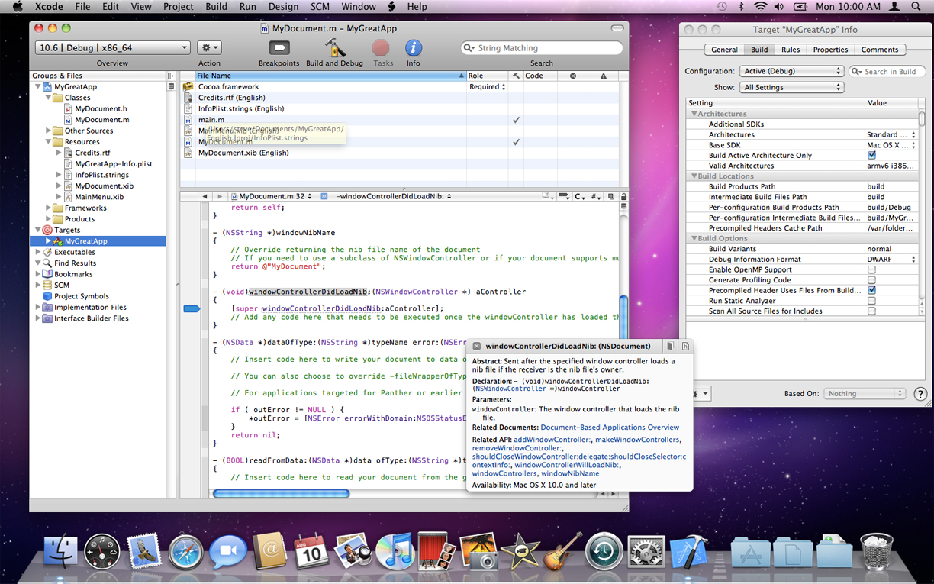
Task: Open the Configuration Active (Debug) dropdown
Action: [x=791, y=71]
